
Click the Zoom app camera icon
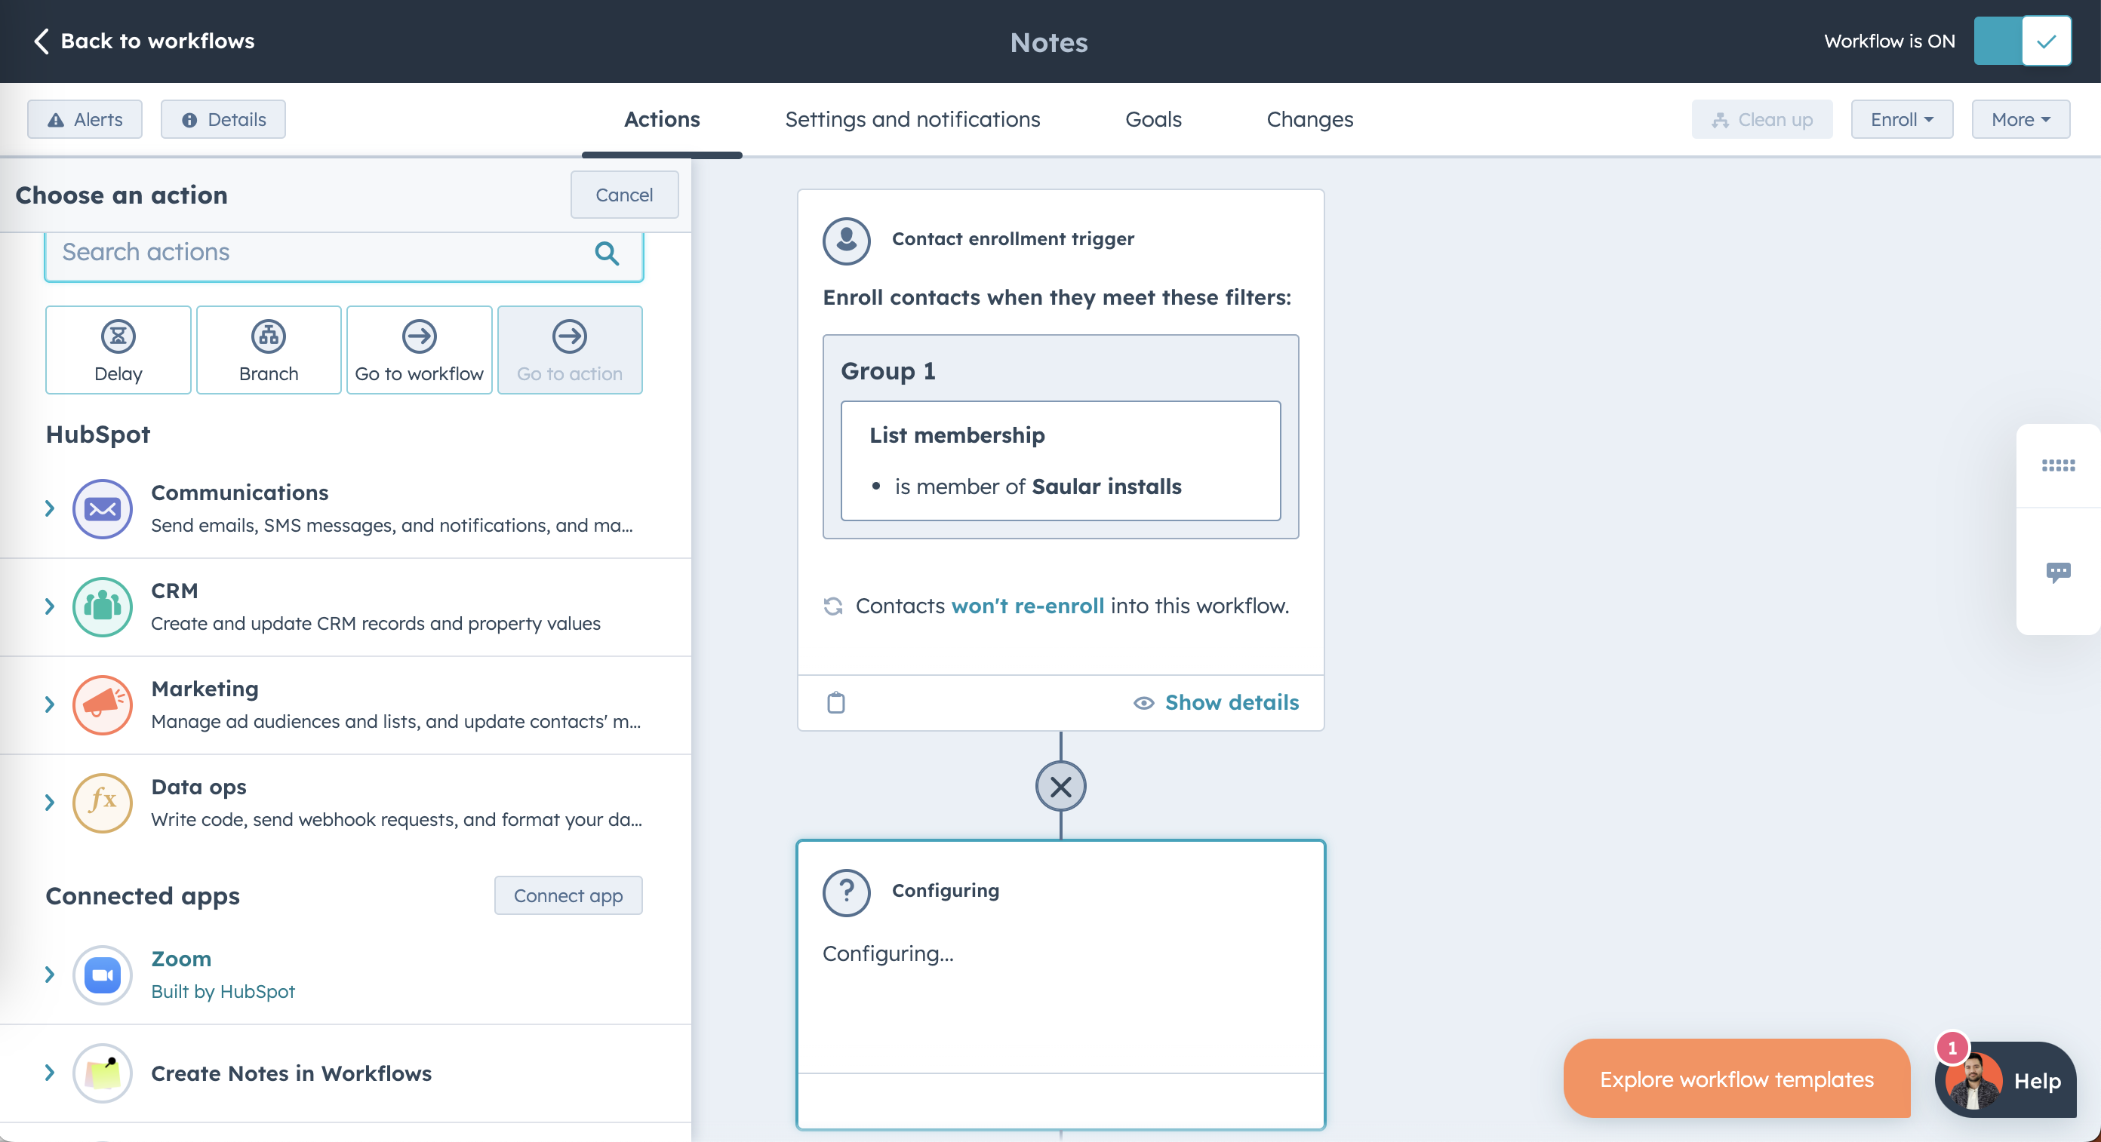tap(103, 975)
